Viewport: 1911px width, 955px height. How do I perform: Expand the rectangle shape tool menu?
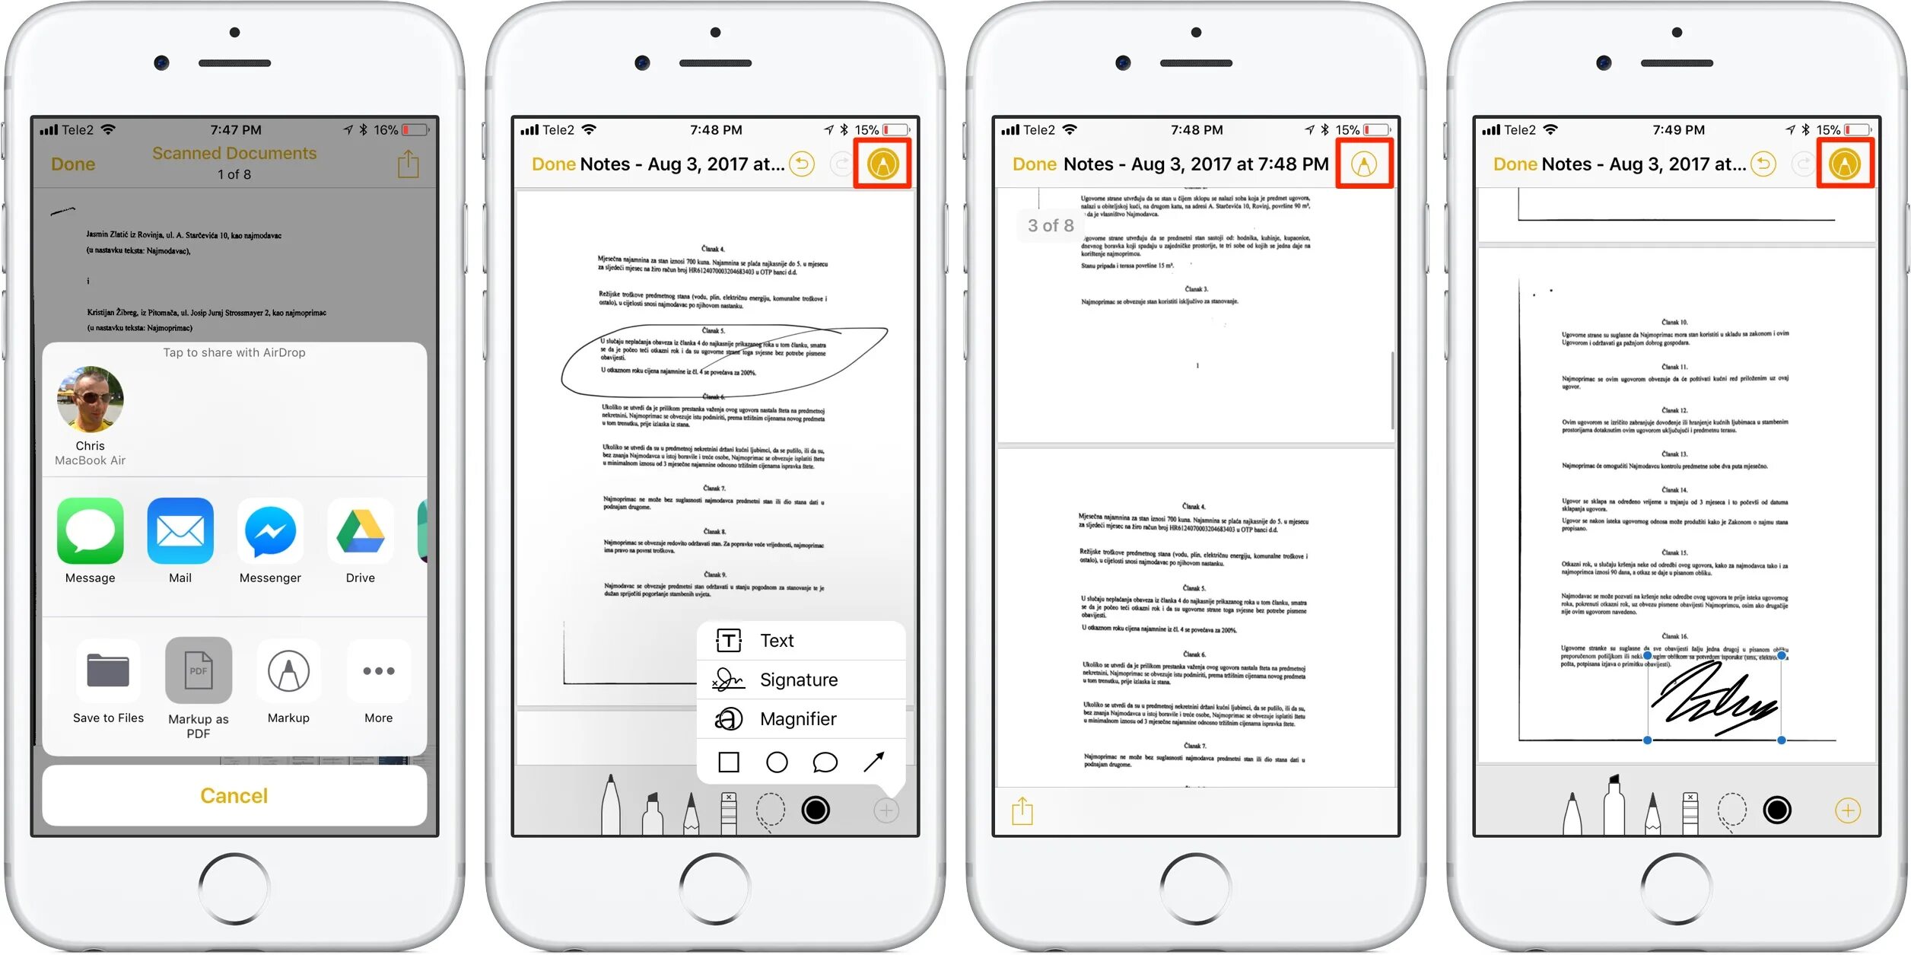click(730, 759)
